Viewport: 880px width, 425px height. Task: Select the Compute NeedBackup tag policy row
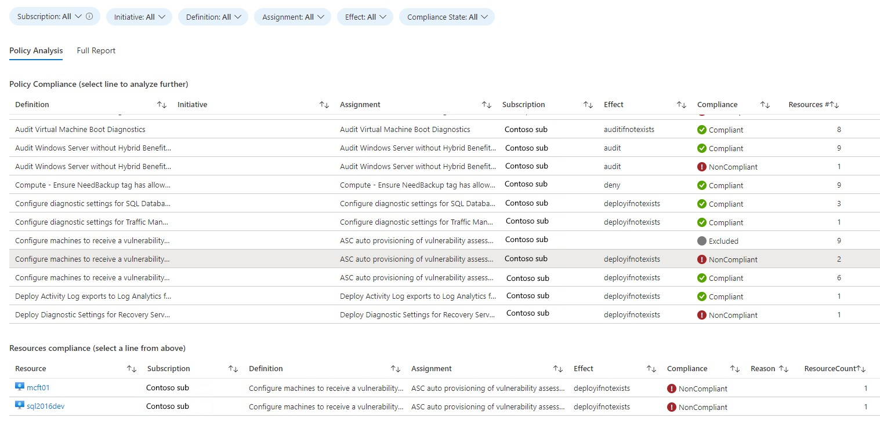[406, 185]
